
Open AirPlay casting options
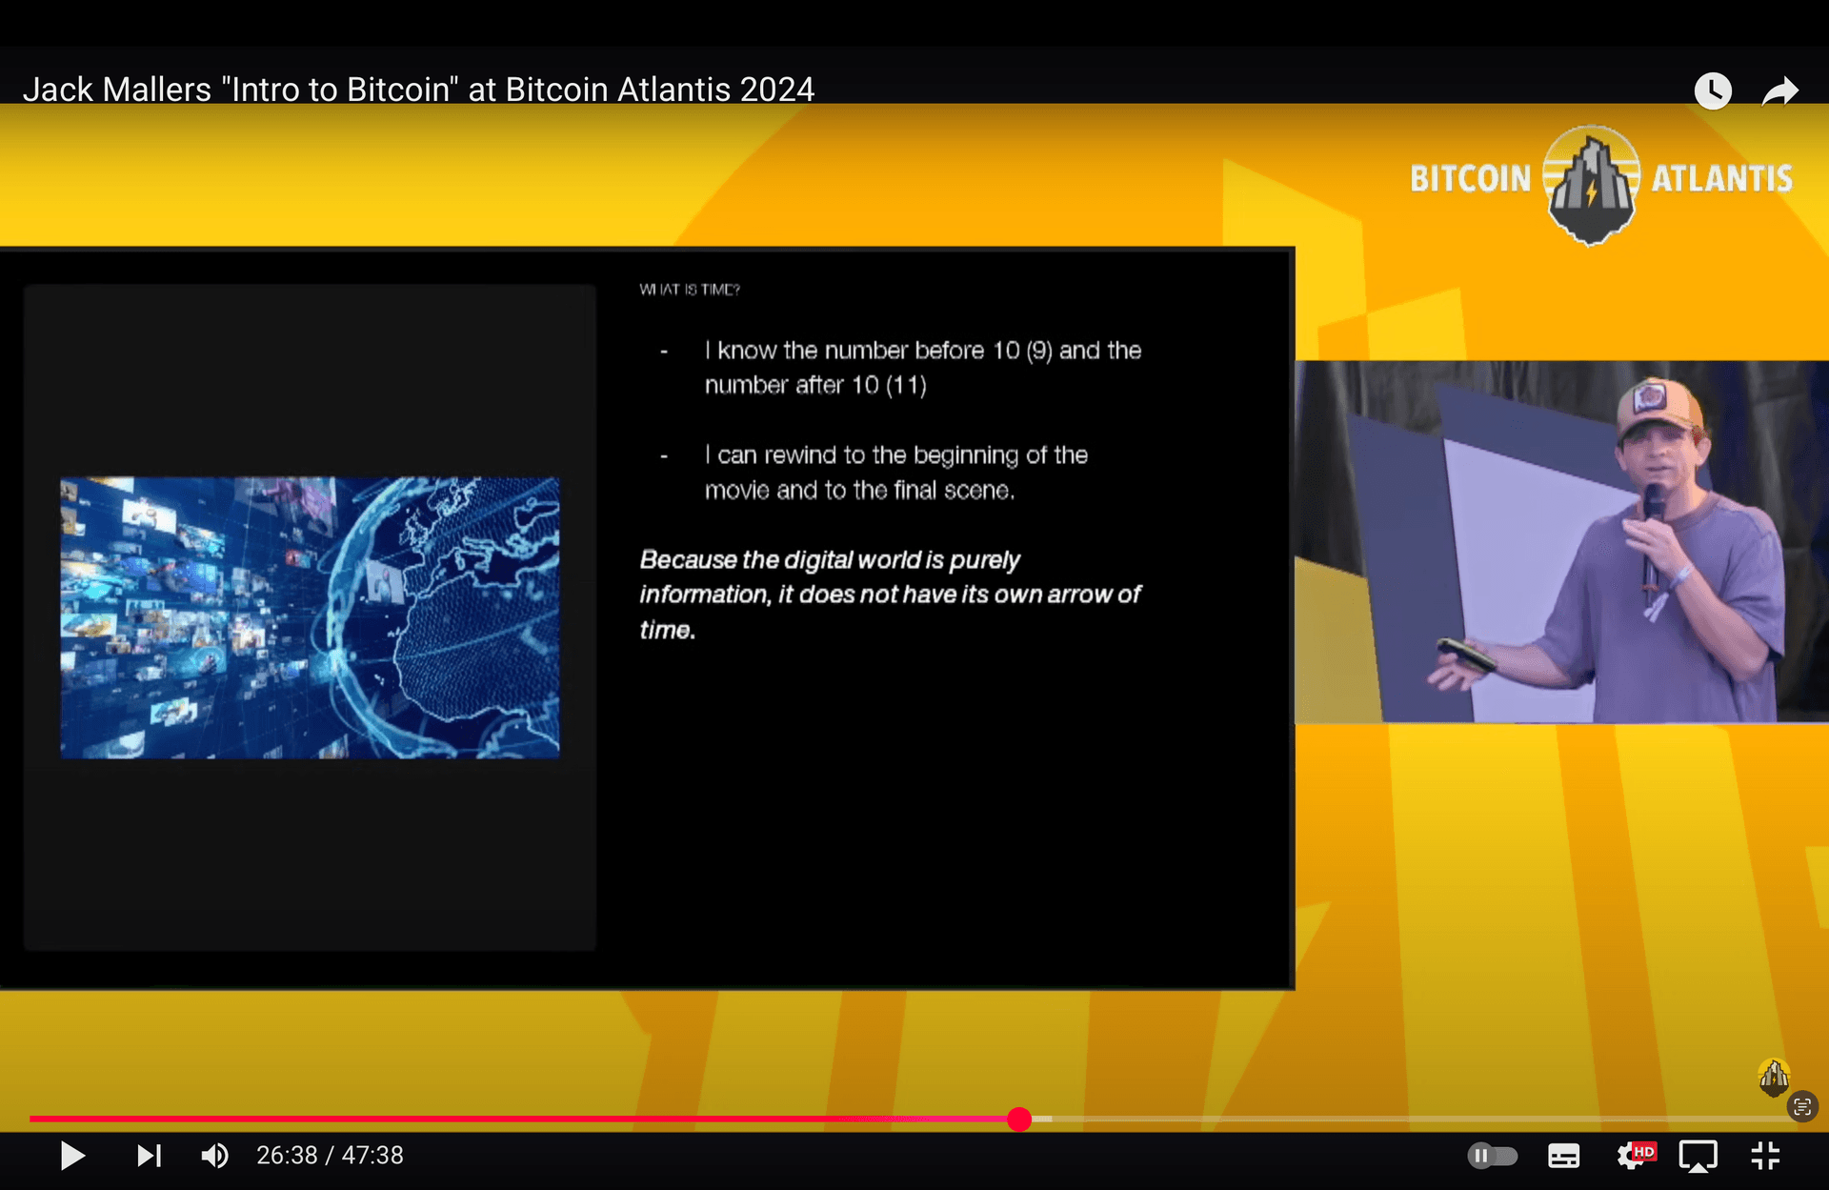tap(1698, 1156)
